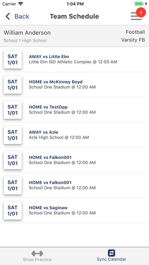Select the Saginaw game date tile
This screenshot has height=265, width=149.
tap(13, 211)
